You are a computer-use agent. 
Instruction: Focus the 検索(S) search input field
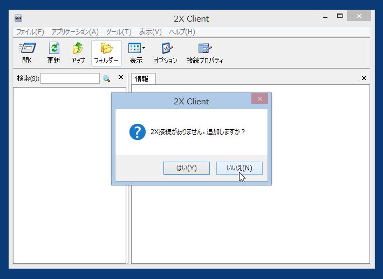[x=70, y=78]
